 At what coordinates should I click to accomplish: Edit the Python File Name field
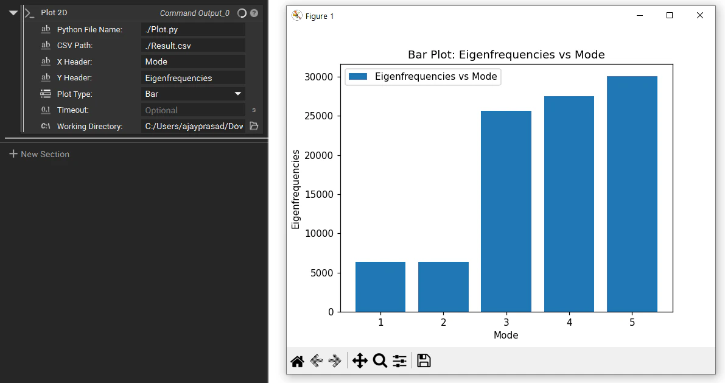point(193,30)
